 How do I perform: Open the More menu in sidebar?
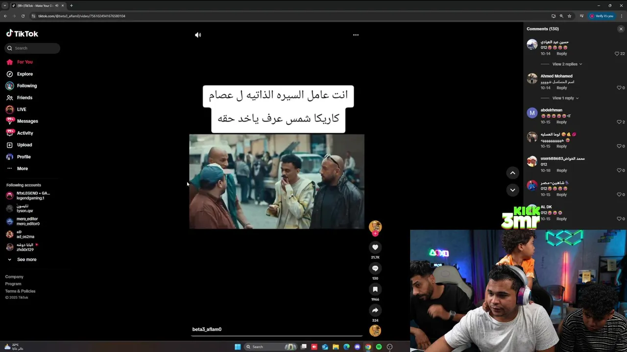pos(17,169)
